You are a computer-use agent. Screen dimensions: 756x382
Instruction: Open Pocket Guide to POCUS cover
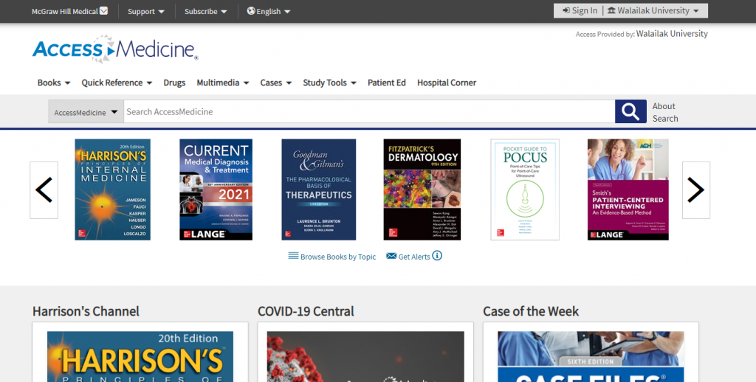click(525, 190)
